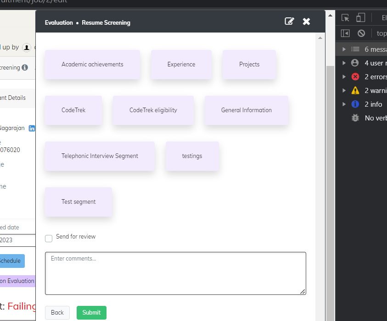
Task: Open the CodeTrek segment card
Action: tap(73, 110)
